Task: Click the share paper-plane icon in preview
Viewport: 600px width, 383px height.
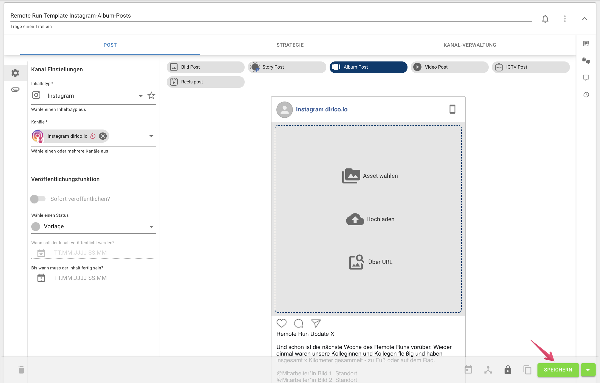Action: 316,323
